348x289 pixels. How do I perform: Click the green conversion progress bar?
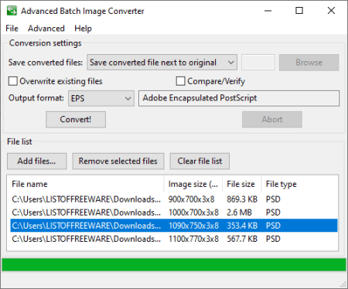point(174,265)
